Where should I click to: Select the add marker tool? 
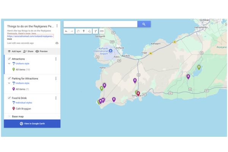(x=84, y=31)
